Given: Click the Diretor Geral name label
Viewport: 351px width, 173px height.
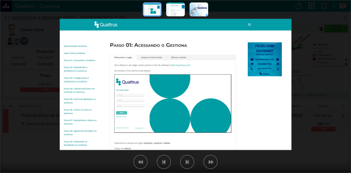Looking at the screenshot, I should [32, 30].
